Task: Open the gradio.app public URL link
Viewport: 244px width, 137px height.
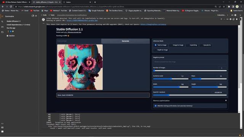Action: (82, 20)
